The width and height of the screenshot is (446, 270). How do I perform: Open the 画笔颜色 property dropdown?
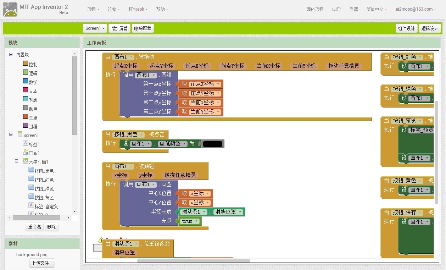click(x=173, y=144)
